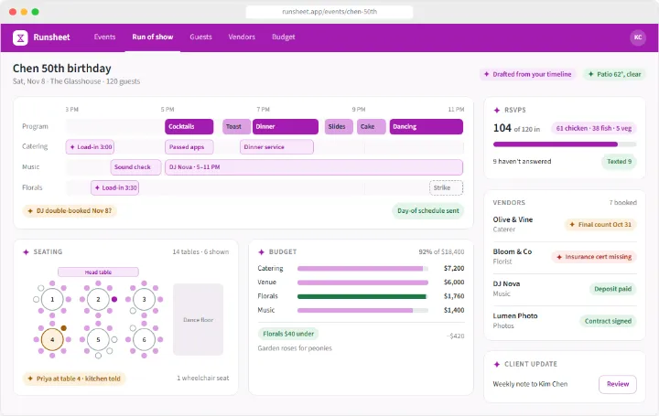
Task: Click the sparkle icon beside SEATING heading
Action: click(x=26, y=251)
